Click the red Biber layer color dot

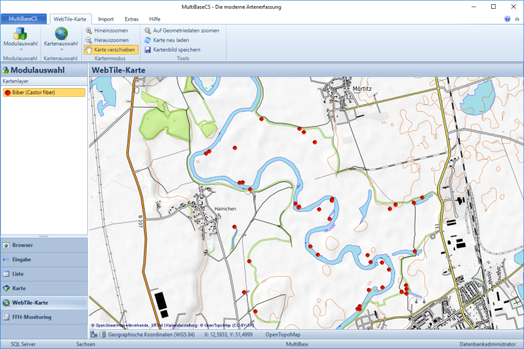pyautogui.click(x=8, y=92)
